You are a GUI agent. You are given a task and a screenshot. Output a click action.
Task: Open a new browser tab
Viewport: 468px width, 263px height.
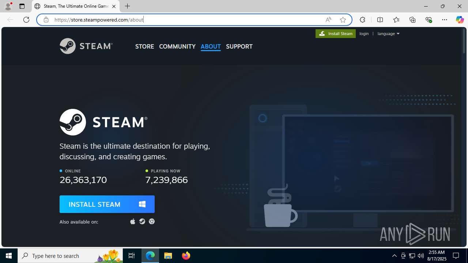pos(128,6)
